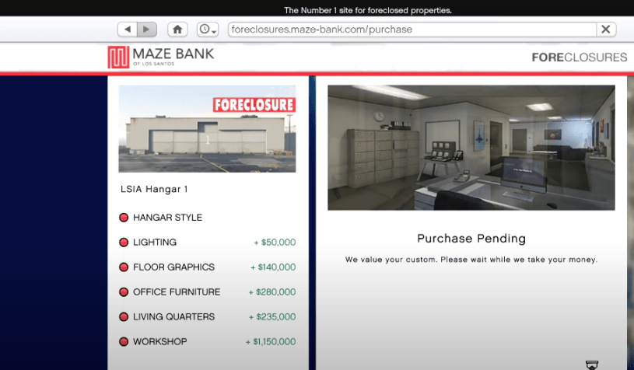Open the FLOOR GRAPHICS option label
Image resolution: width=634 pixels, height=370 pixels.
[x=174, y=267]
